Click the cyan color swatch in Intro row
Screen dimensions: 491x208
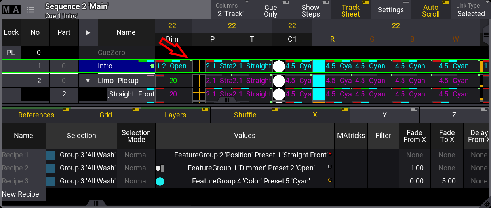tap(319, 66)
